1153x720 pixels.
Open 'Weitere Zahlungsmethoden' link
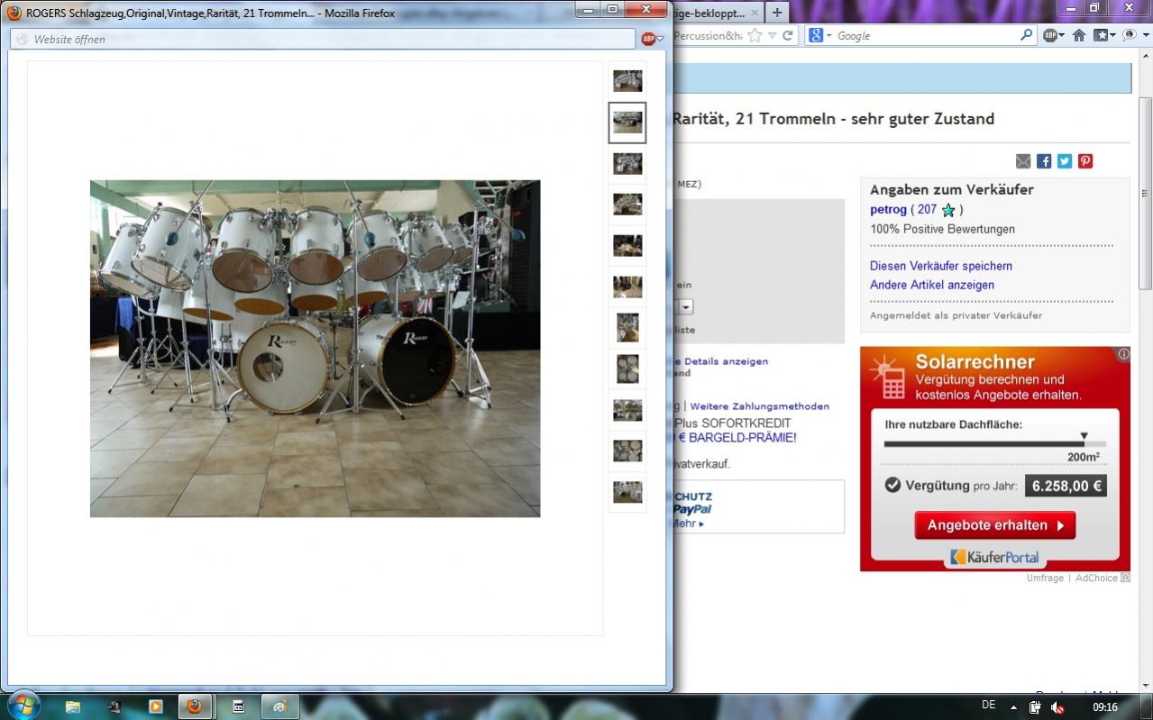759,406
